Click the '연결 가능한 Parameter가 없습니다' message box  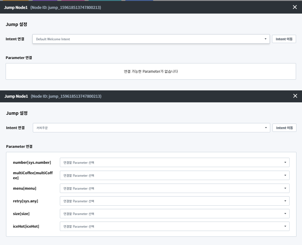[151, 71]
